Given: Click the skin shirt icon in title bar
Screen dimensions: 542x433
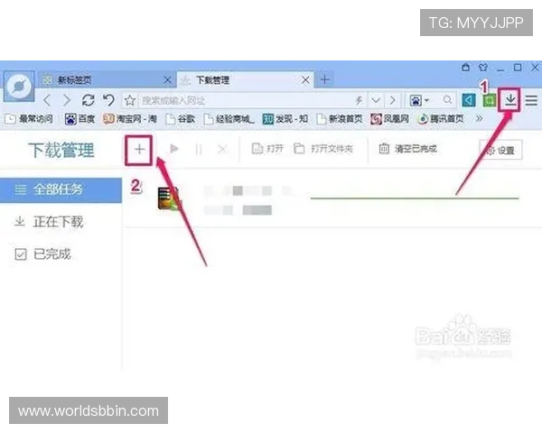Looking at the screenshot, I should pyautogui.click(x=483, y=67).
